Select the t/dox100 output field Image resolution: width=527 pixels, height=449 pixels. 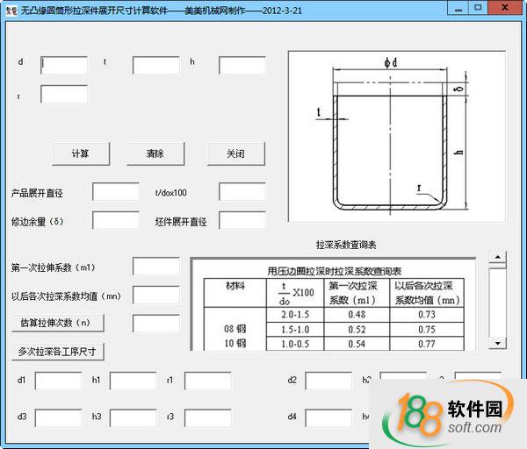tap(242, 191)
